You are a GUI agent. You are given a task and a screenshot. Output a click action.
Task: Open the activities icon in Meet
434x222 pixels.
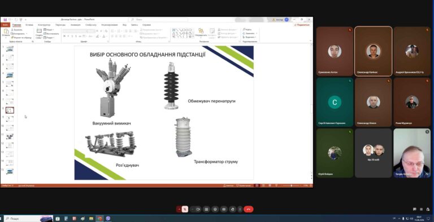(421, 209)
